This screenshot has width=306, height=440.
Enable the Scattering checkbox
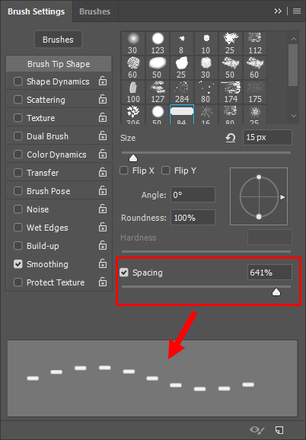(18, 100)
